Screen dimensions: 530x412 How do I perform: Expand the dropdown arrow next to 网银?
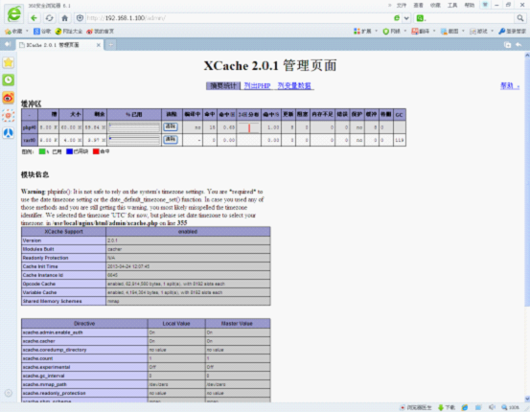(405, 31)
